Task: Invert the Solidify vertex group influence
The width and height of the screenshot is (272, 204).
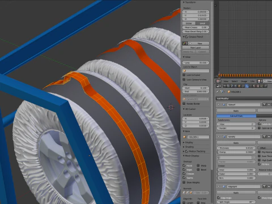Action: pyautogui.click(x=254, y=158)
